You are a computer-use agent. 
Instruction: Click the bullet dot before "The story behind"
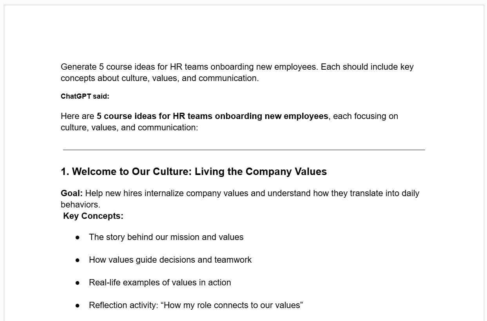pos(78,237)
